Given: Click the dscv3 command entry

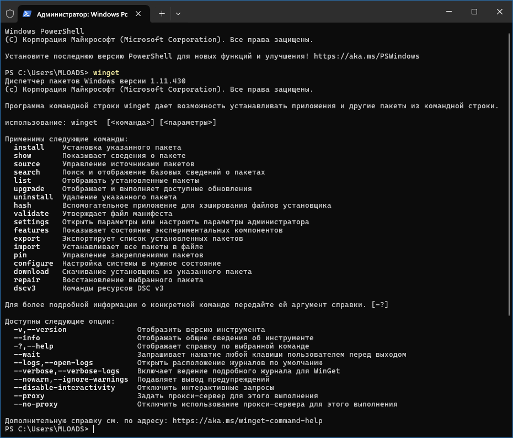Looking at the screenshot, I should click(24, 288).
